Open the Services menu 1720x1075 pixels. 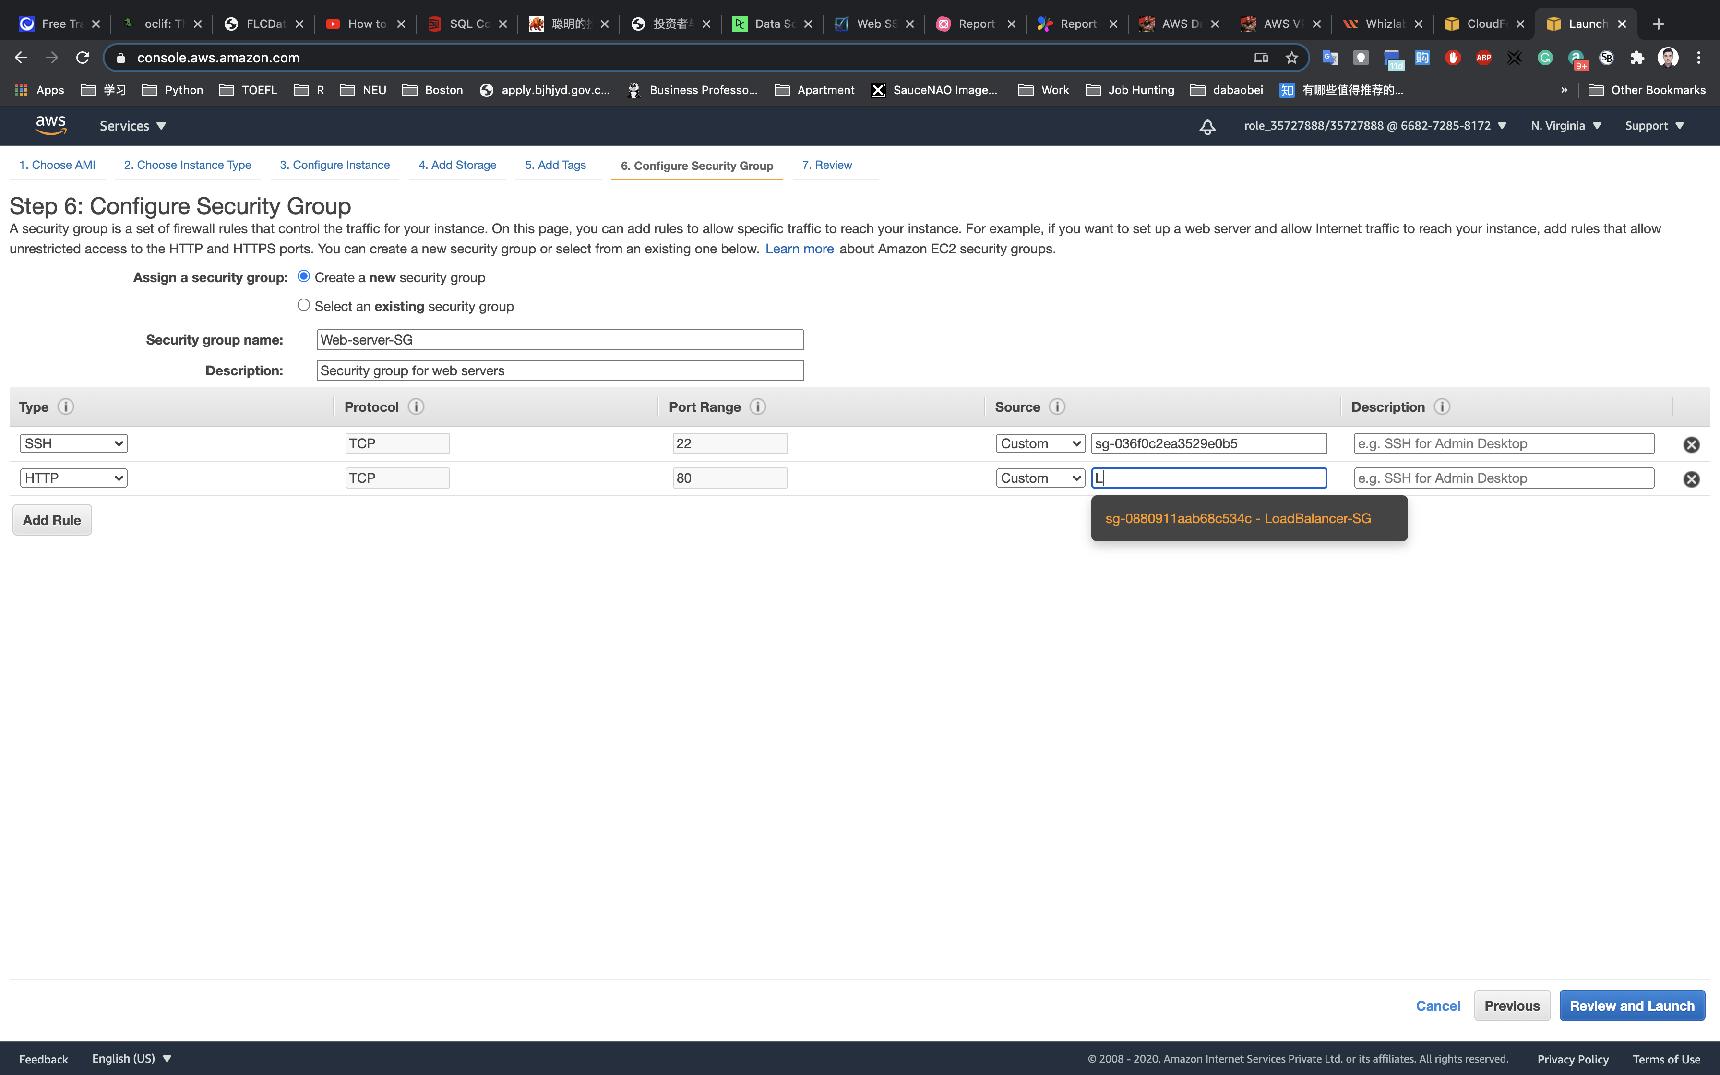point(132,126)
